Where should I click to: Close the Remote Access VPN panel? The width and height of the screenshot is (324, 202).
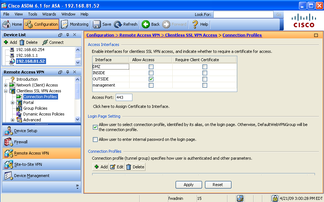[x=75, y=72]
